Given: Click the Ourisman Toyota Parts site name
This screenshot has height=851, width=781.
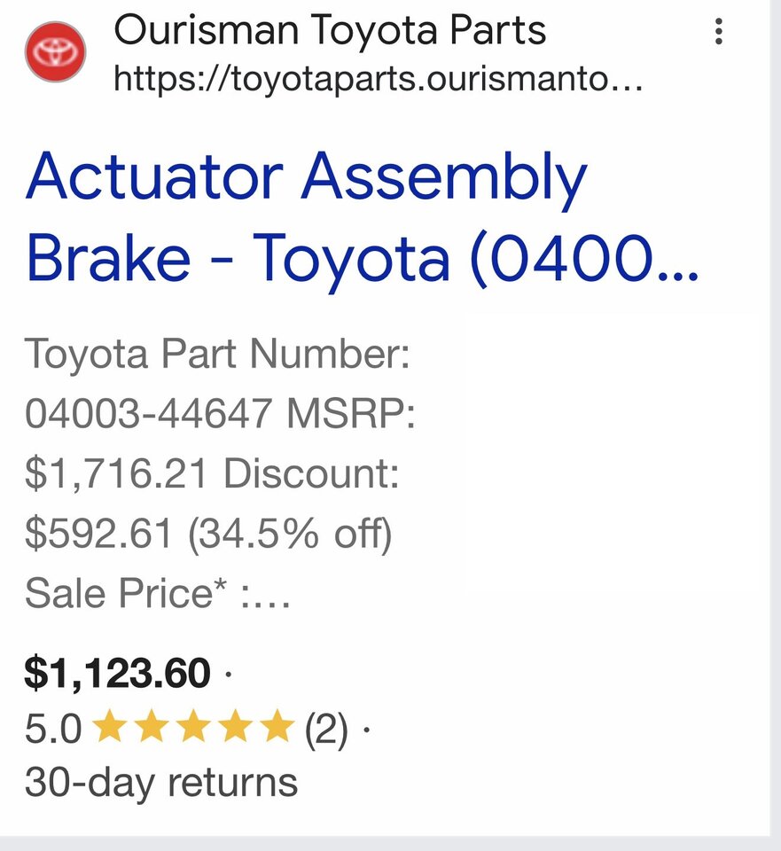Looking at the screenshot, I should pyautogui.click(x=330, y=30).
